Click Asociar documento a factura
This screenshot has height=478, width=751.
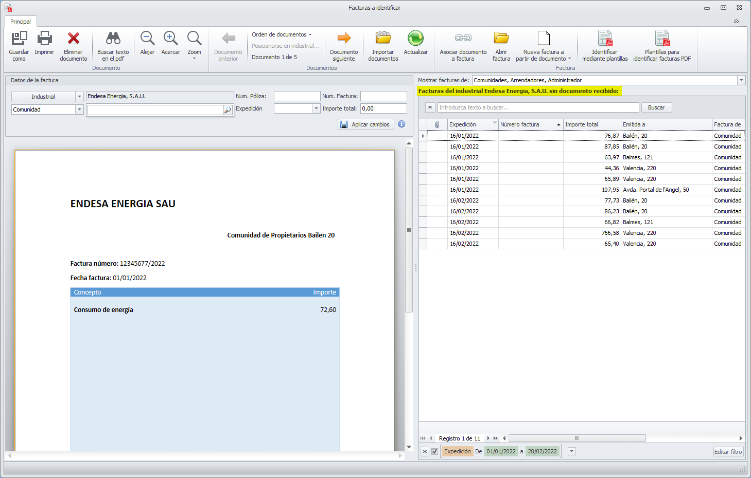pos(463,39)
